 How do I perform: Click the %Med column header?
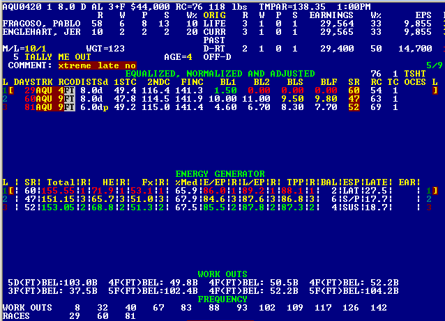186,182
